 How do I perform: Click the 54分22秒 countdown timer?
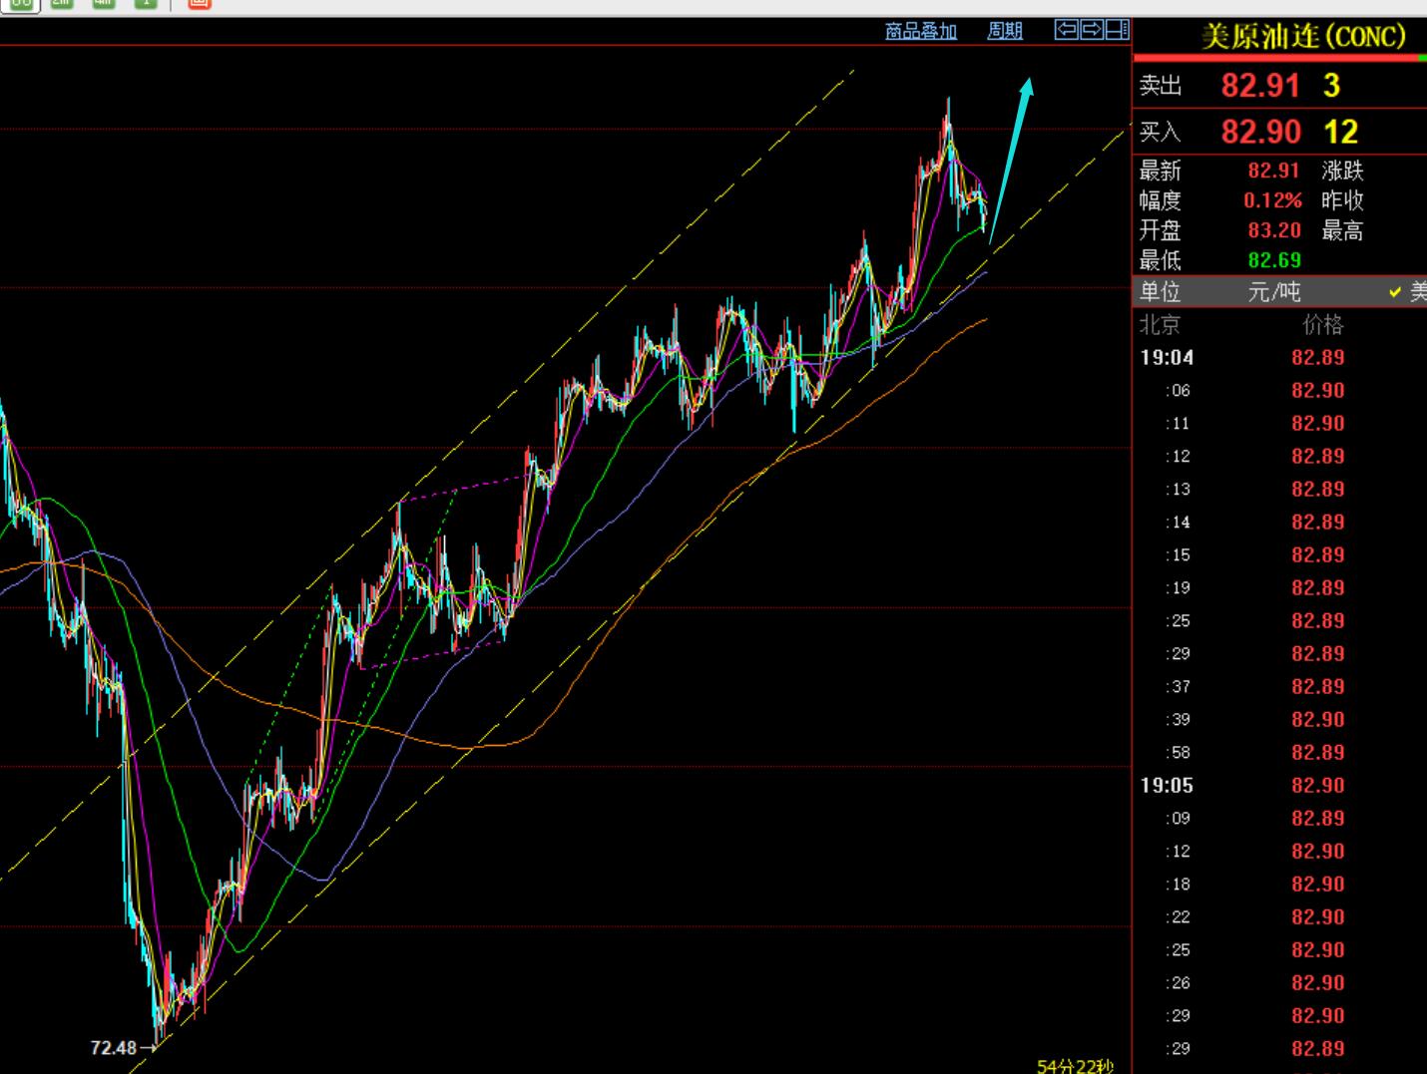pos(1075,1066)
